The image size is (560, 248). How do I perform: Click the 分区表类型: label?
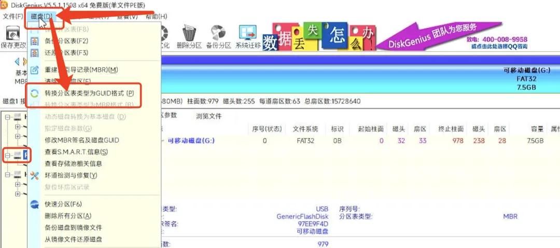tap(356, 216)
